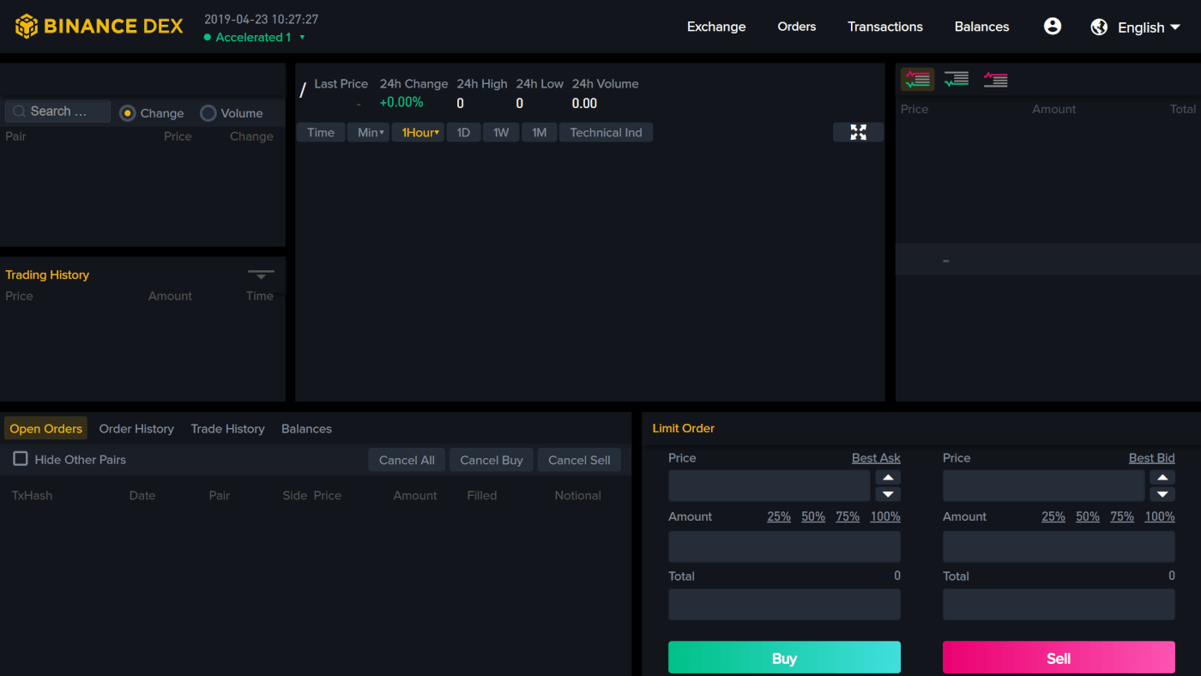Viewport: 1201px width, 676px height.
Task: Focus the sell Amount input field
Action: pyautogui.click(x=1059, y=546)
